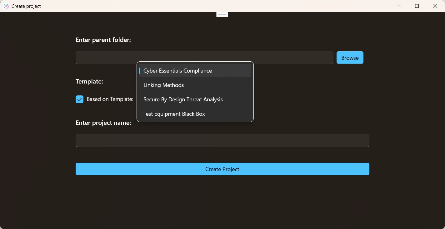Minimize the Create project window
Screen dimensions: 445x229
click(399, 6)
